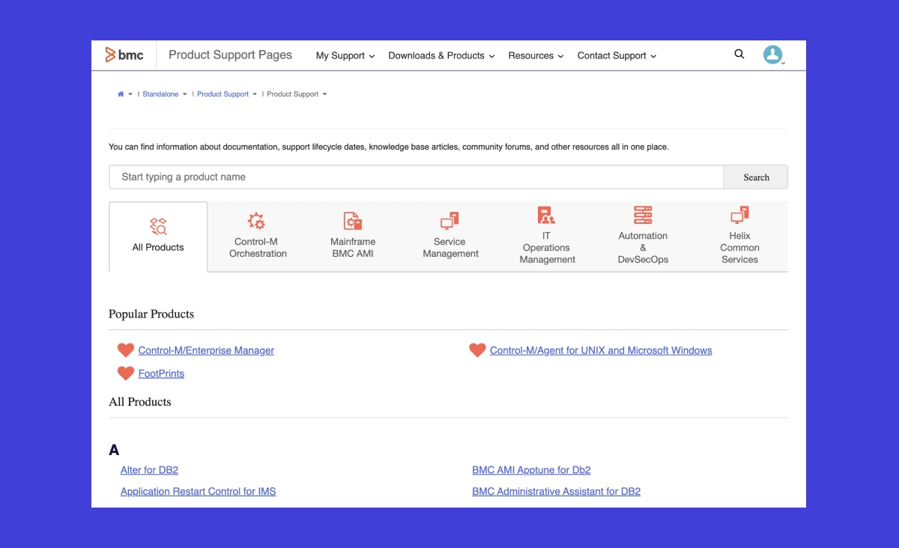Image resolution: width=899 pixels, height=548 pixels.
Task: Expand the Product Support breadcrumb dropdown
Action: tap(255, 94)
